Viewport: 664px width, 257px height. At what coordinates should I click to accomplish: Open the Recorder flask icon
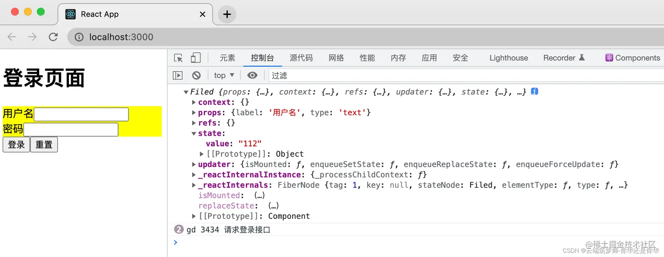(x=582, y=58)
